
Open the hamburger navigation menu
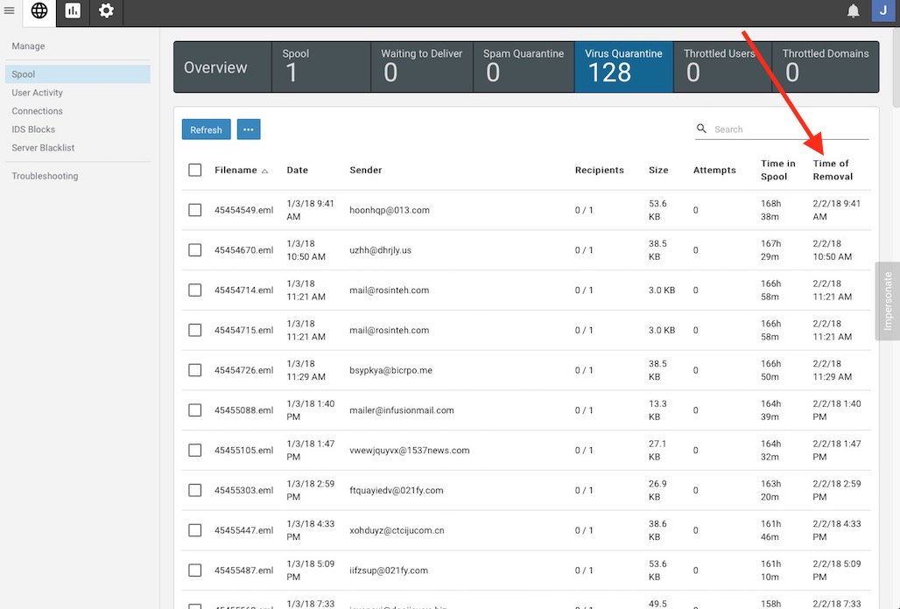click(x=10, y=11)
